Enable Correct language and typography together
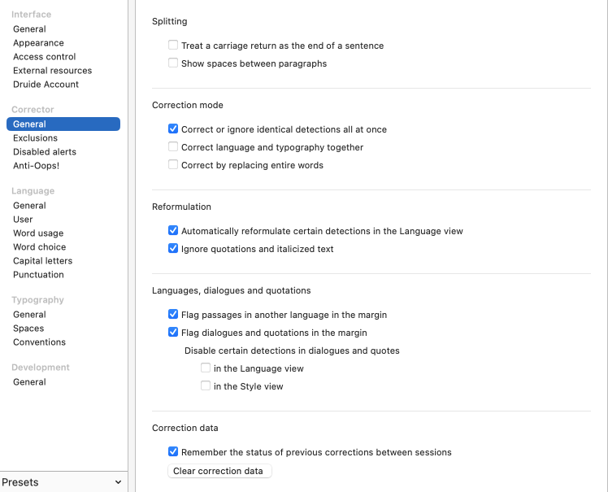This screenshot has width=608, height=492. [173, 147]
